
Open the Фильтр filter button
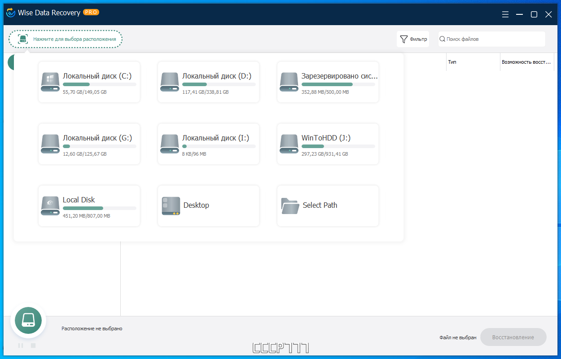pos(413,39)
